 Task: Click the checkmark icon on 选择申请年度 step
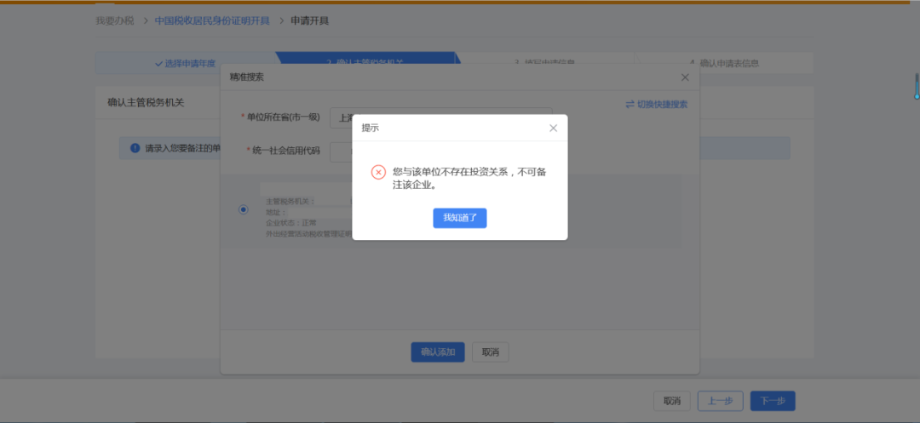click(158, 63)
